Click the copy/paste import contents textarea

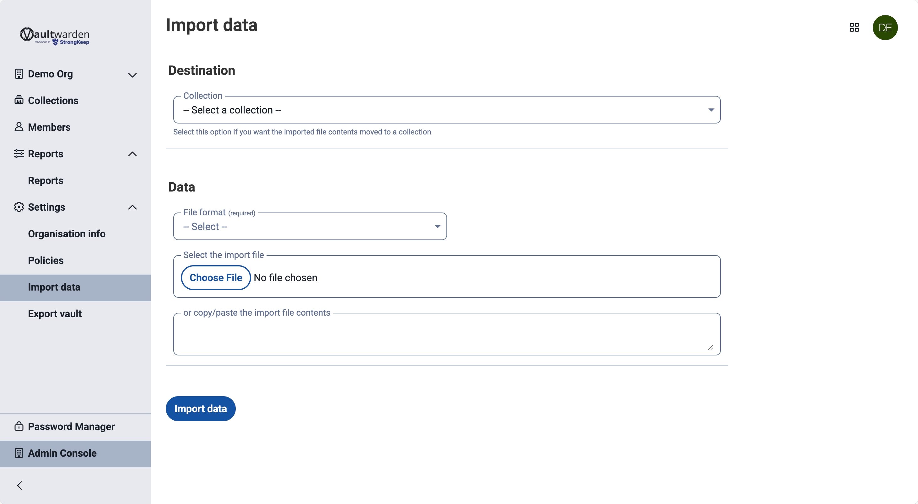(446, 334)
